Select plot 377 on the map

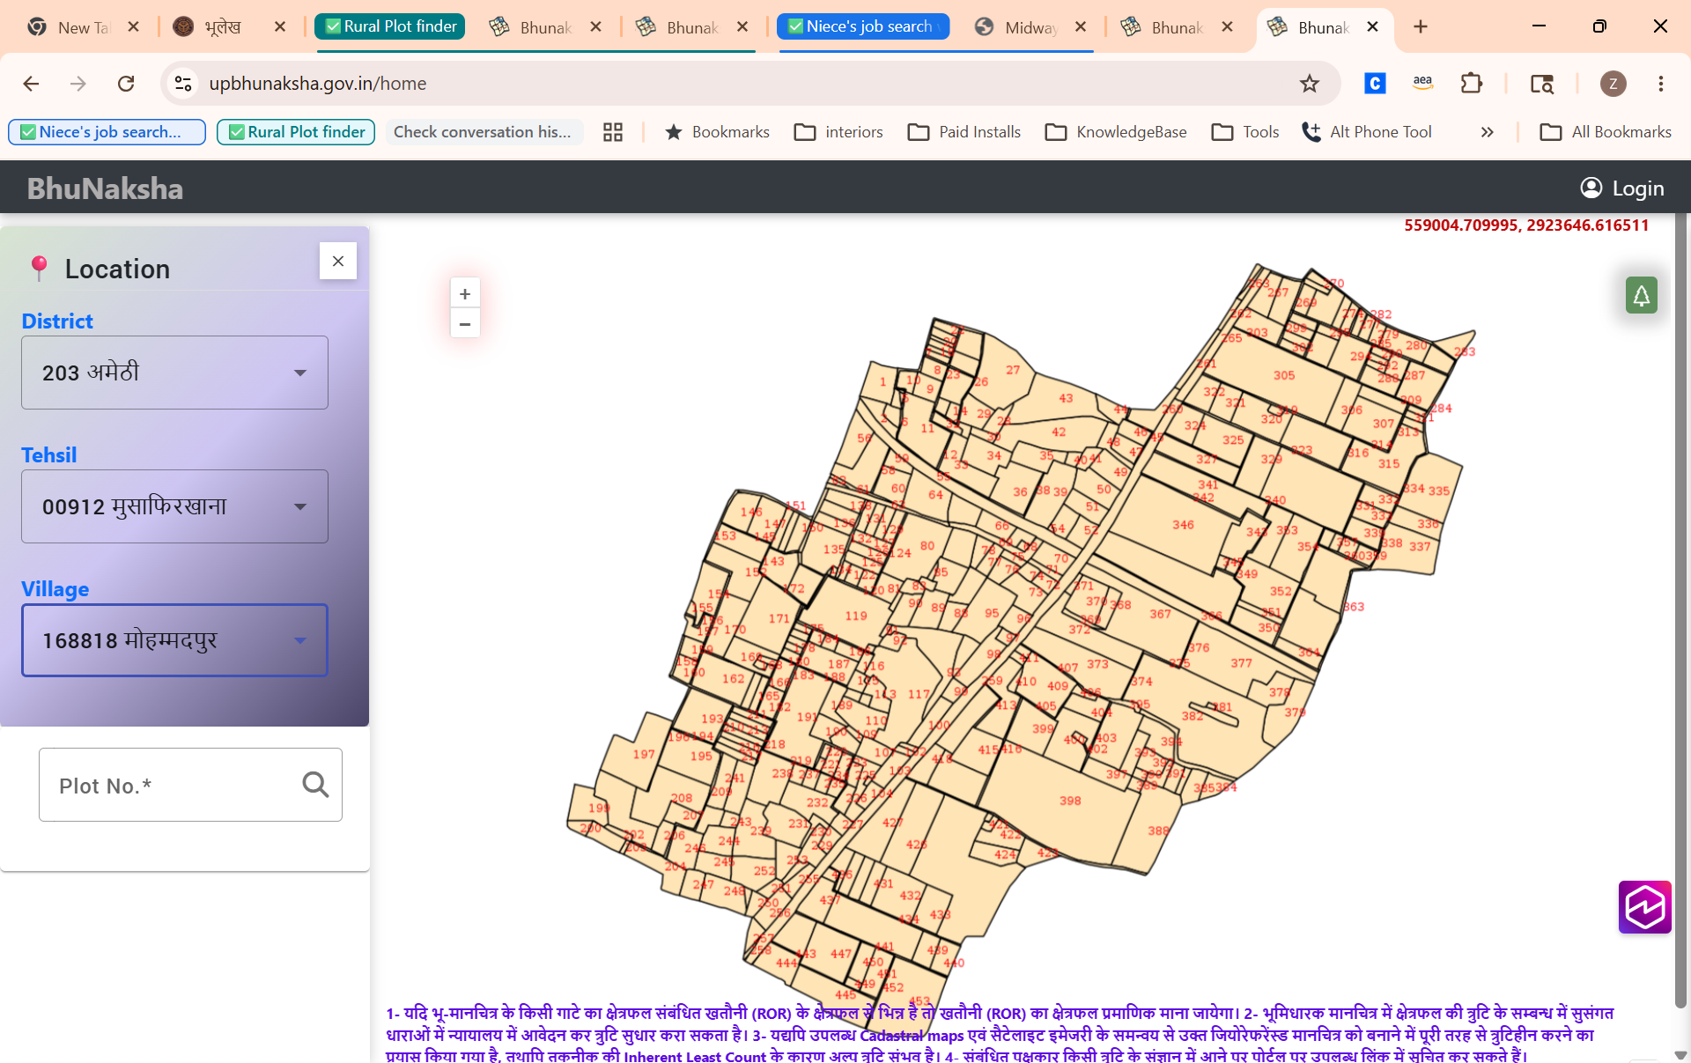point(1241,662)
